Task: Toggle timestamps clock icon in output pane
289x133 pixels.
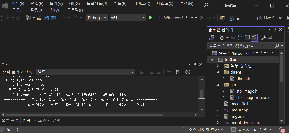Action: tap(188, 72)
